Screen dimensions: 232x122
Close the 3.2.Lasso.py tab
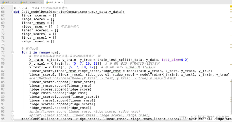coord(42,2)
